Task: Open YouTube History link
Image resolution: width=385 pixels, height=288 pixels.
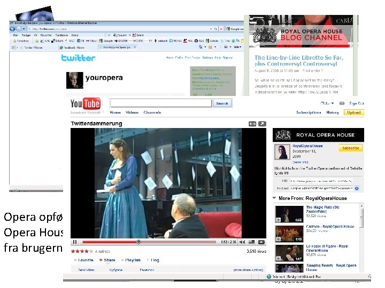Action: pyautogui.click(x=333, y=113)
